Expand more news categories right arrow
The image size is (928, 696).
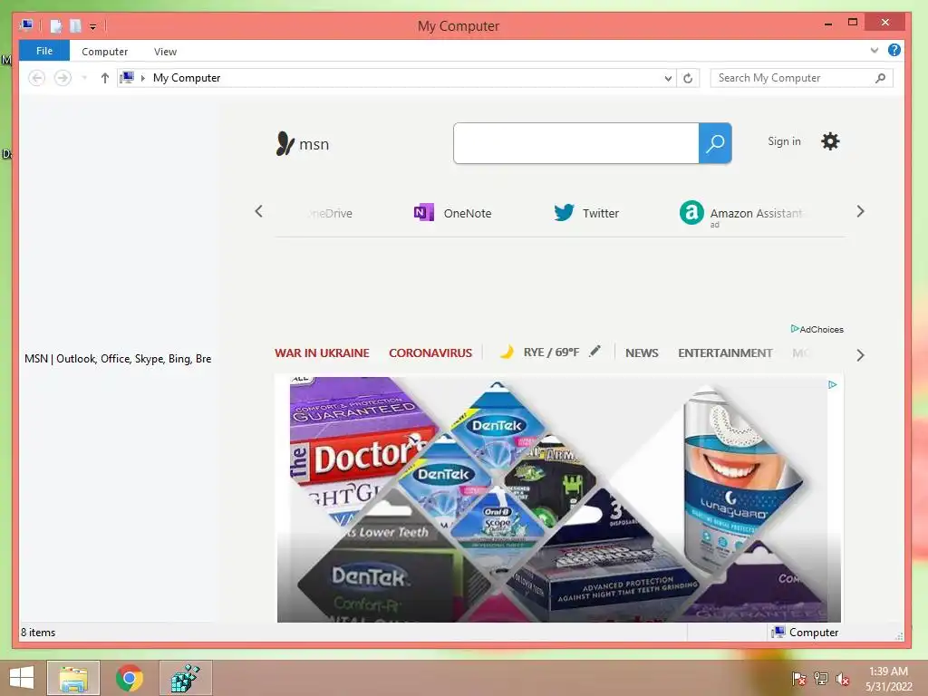[861, 355]
